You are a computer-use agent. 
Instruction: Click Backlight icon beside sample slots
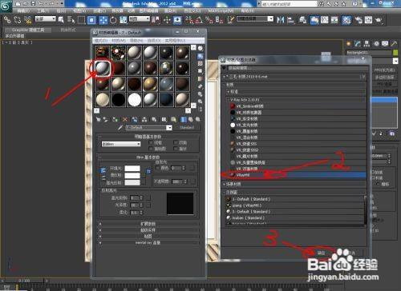(x=200, y=56)
